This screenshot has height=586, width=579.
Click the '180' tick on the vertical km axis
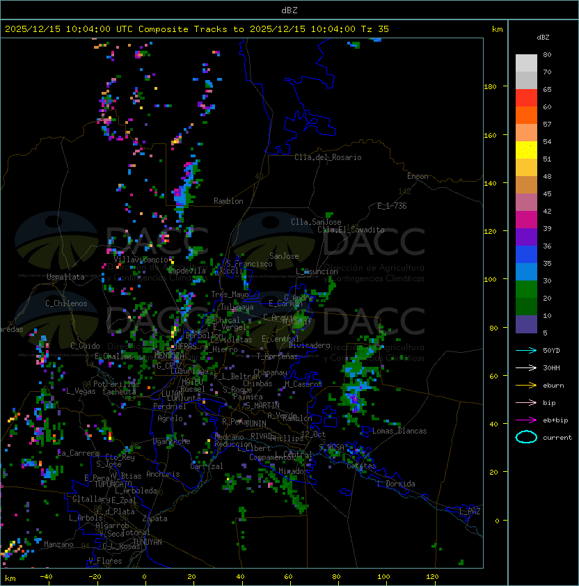tap(490, 87)
